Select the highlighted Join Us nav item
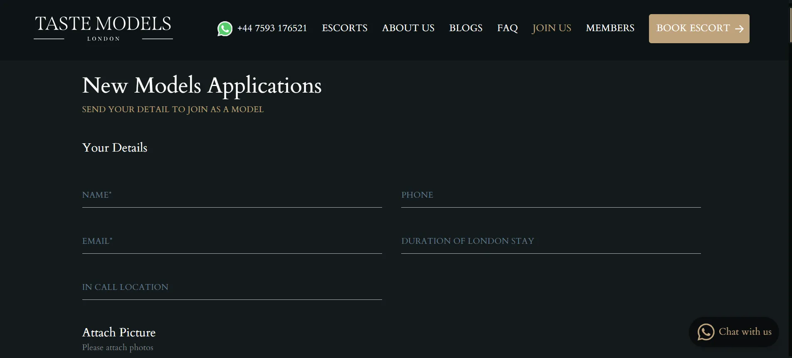 point(551,28)
